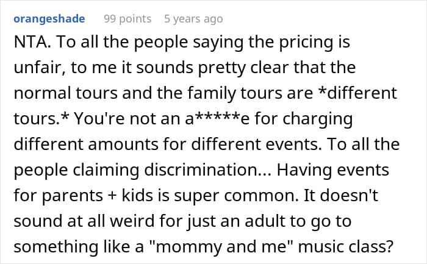Open the orangeshade user profile link

[49, 19]
